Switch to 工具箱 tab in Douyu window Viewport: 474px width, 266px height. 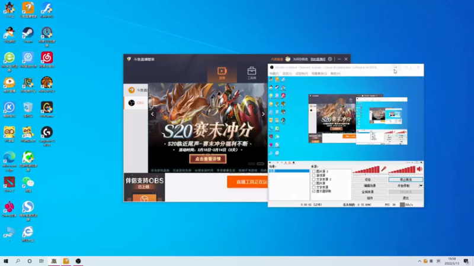[x=251, y=73]
